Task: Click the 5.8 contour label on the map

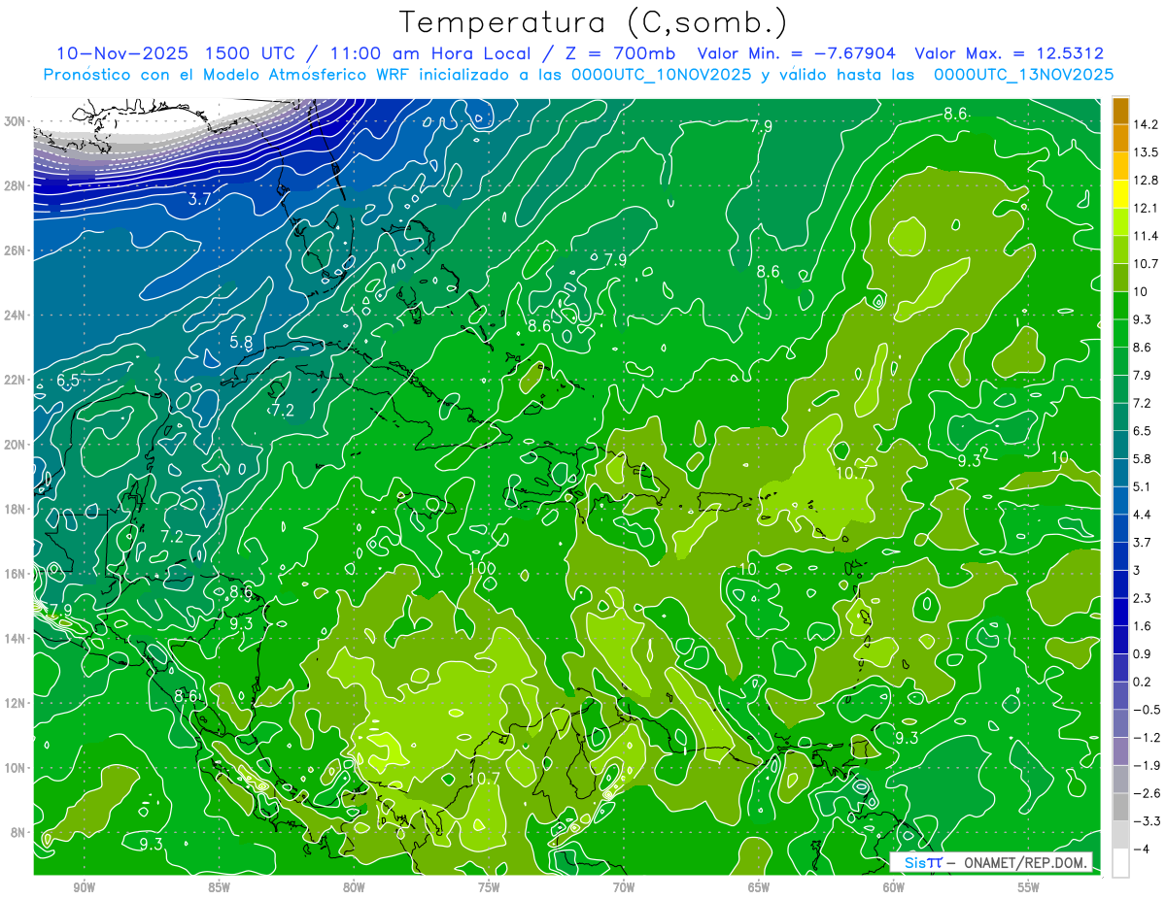Action: pos(242,343)
